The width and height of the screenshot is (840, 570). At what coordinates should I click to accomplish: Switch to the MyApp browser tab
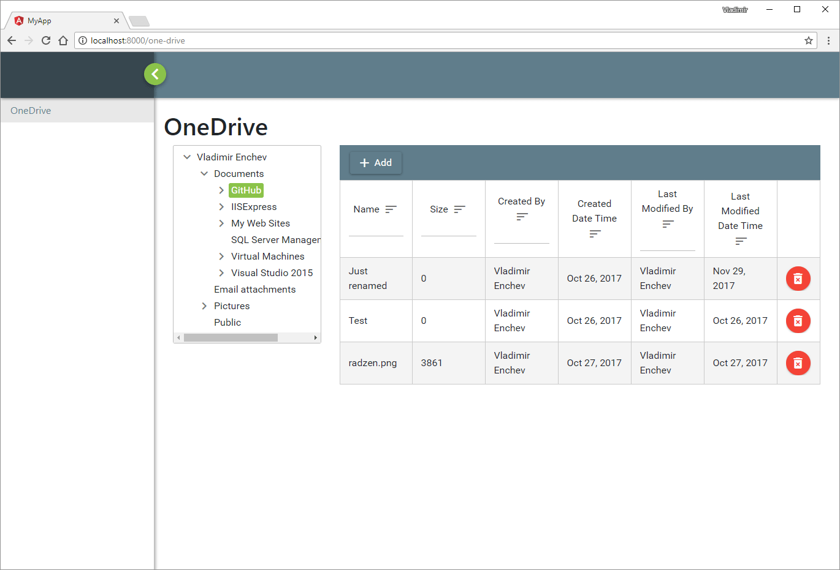[x=66, y=21]
